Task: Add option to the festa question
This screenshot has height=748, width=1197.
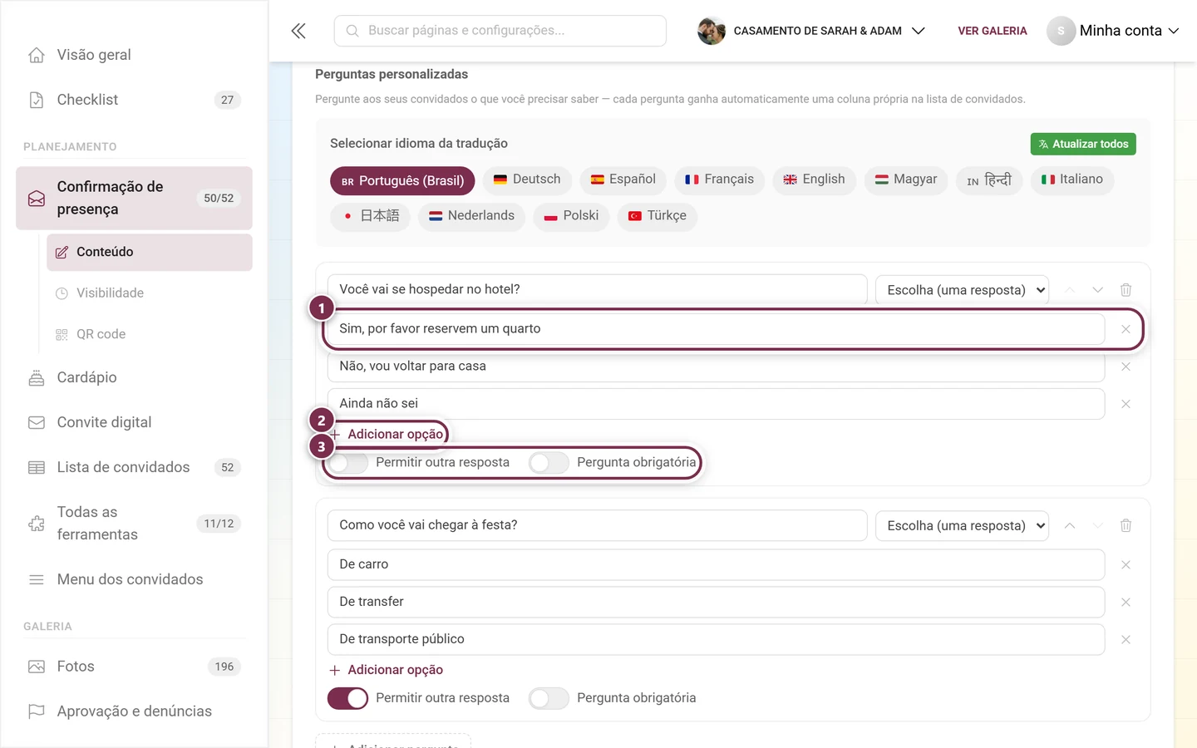Action: [387, 670]
